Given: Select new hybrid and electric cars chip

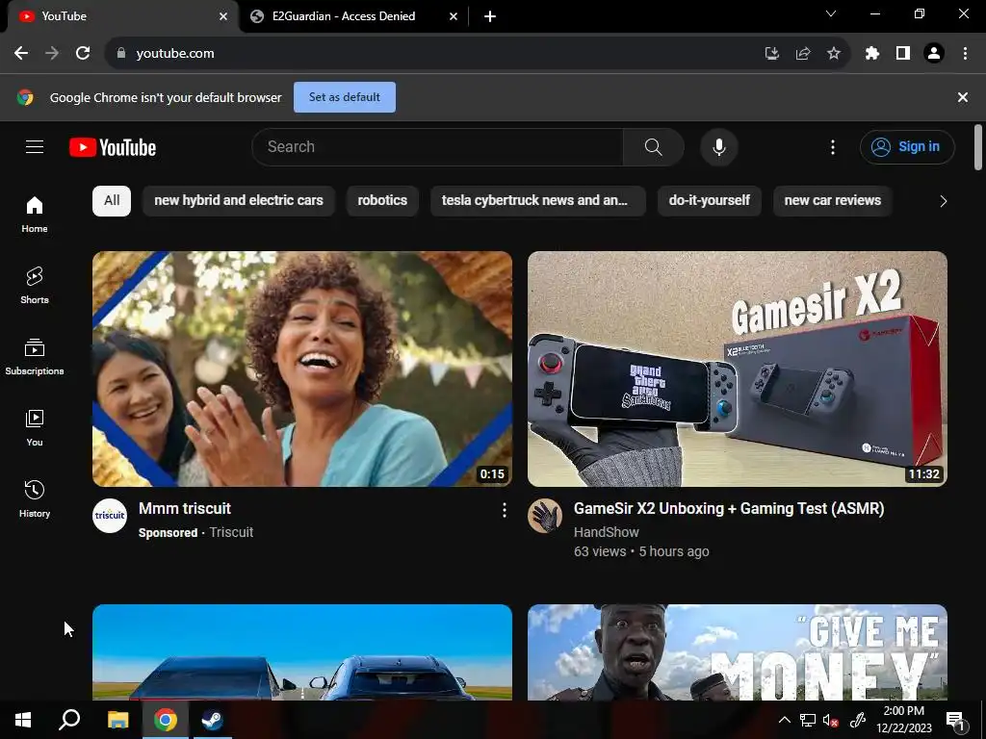Looking at the screenshot, I should (239, 200).
